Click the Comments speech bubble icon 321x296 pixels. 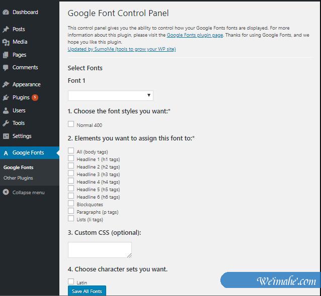6,68
